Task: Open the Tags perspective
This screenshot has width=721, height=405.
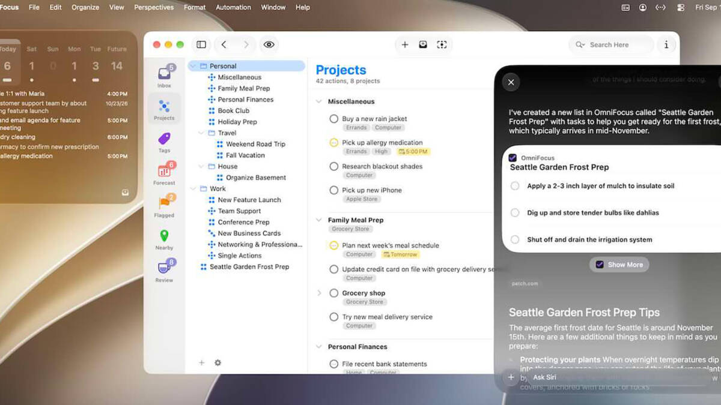Action: click(x=164, y=142)
